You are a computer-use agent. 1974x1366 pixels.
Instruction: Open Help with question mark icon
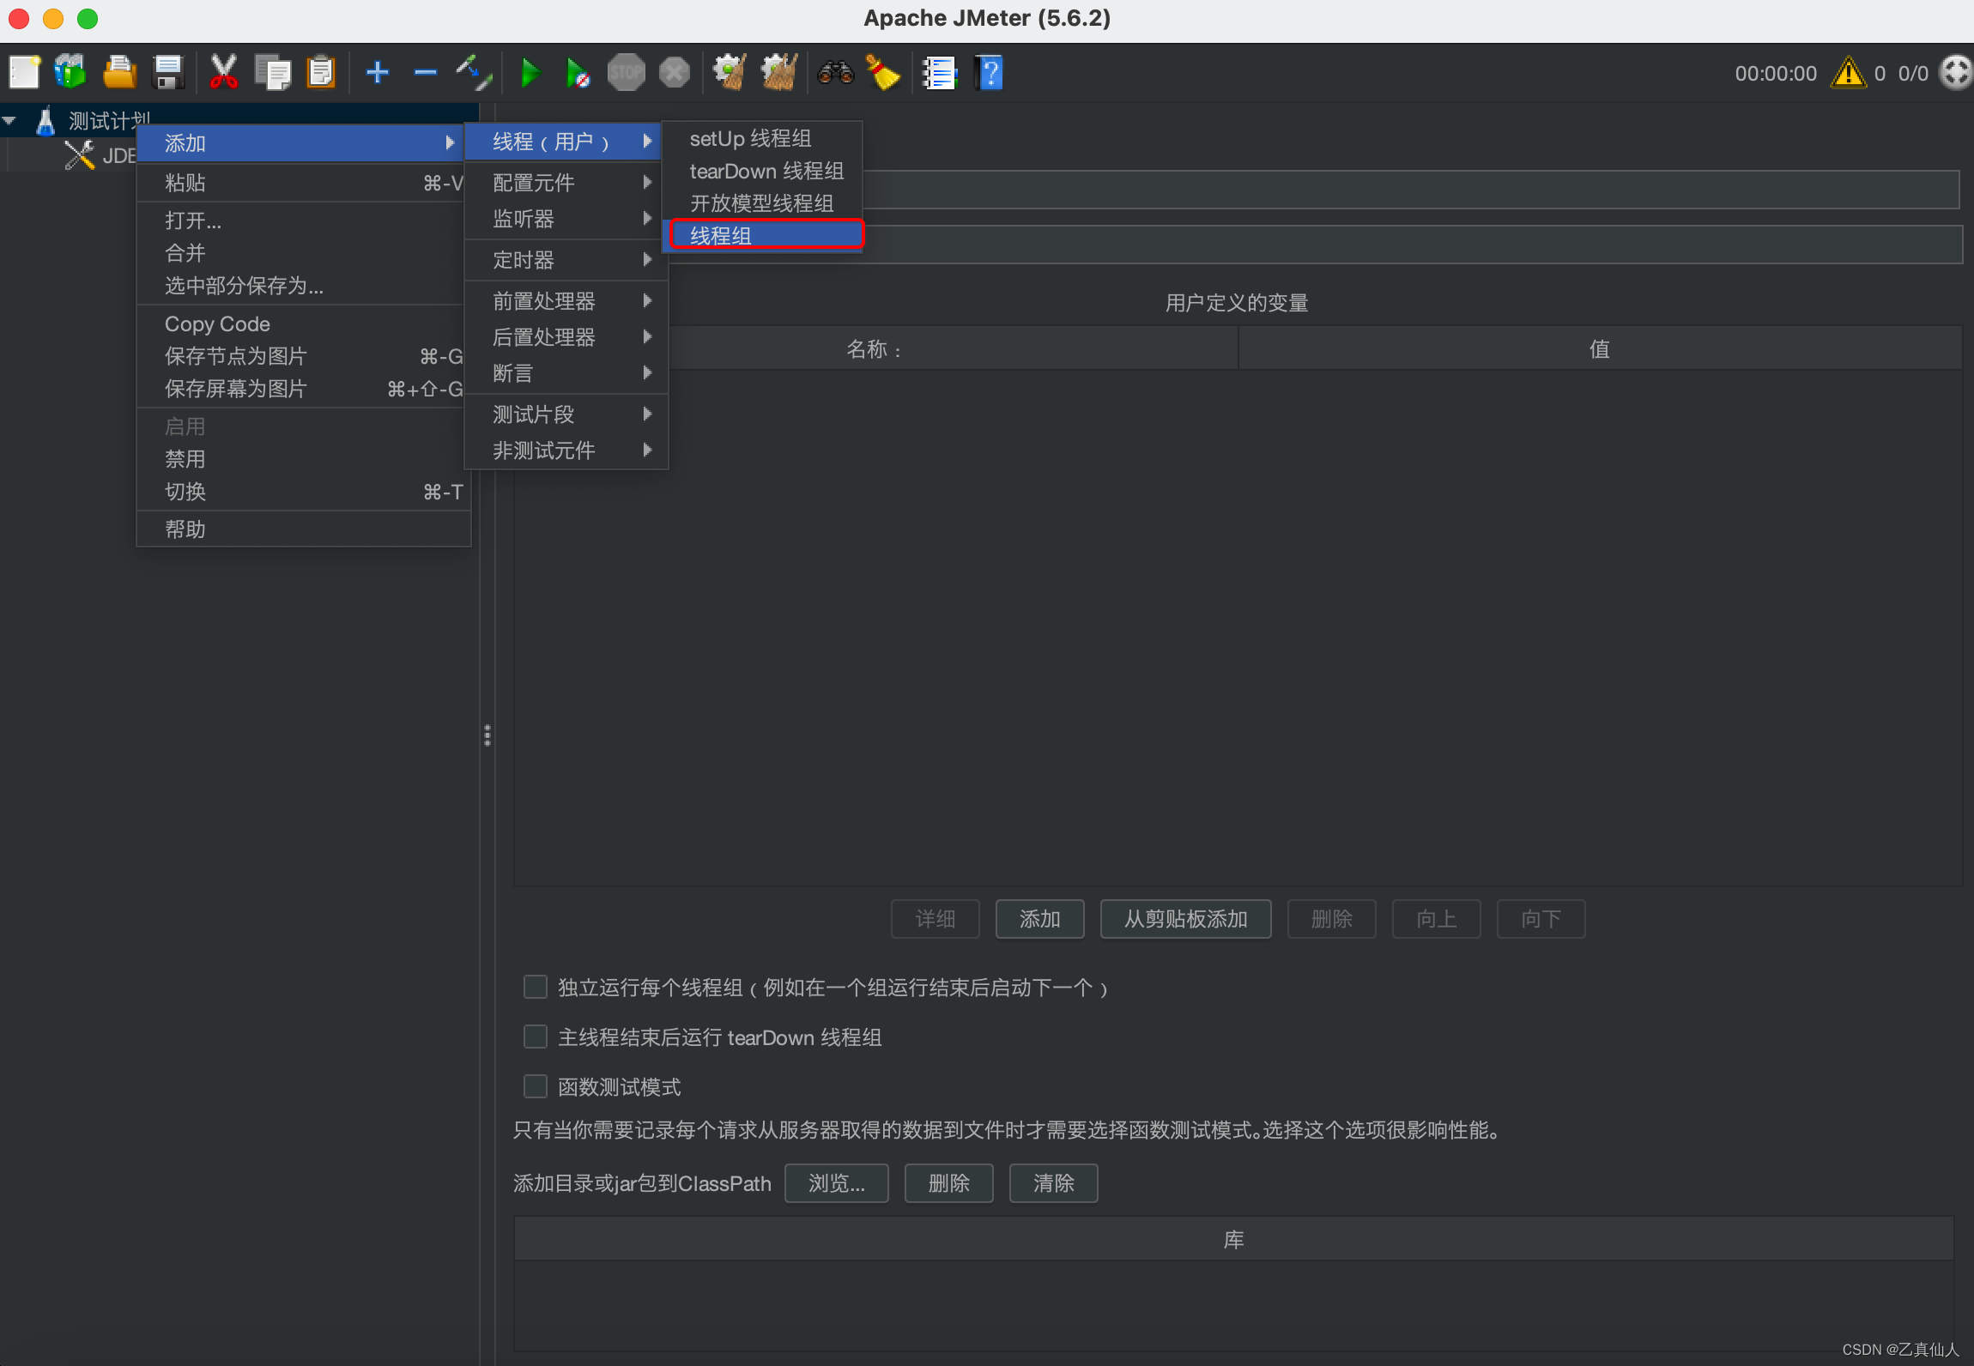pyautogui.click(x=989, y=72)
